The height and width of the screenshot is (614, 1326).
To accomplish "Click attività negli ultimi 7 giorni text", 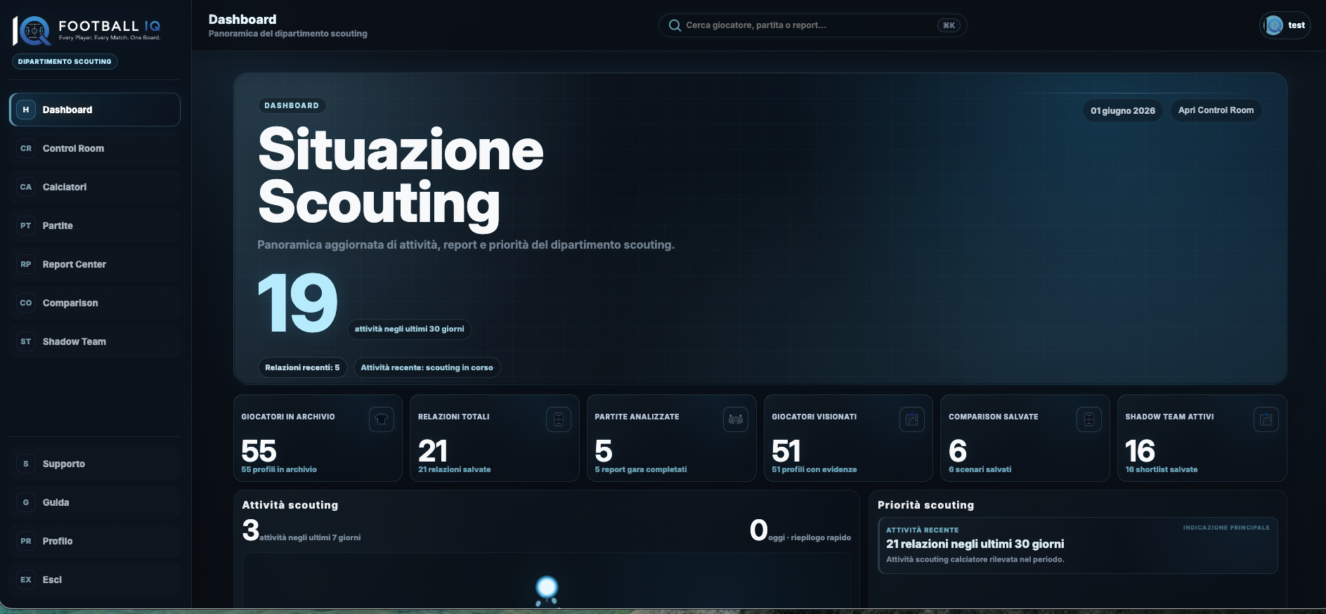I will pos(310,537).
